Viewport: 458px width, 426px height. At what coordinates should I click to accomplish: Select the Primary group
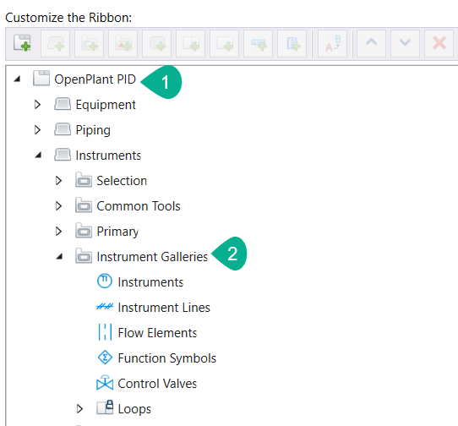(117, 232)
